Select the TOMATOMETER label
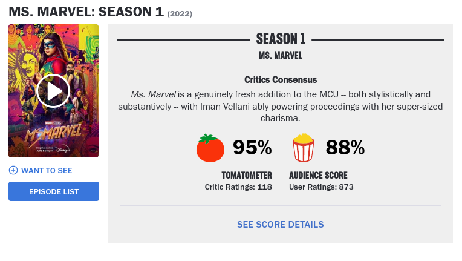 [247, 175]
